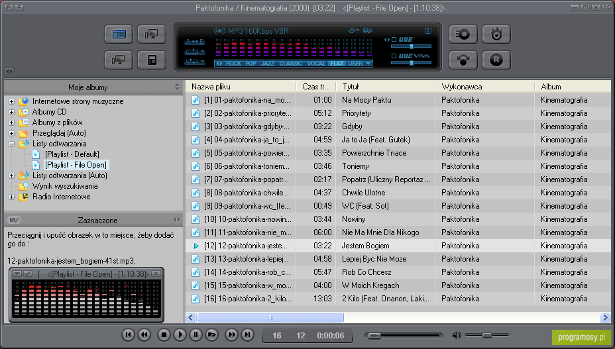
Task: Sort by Wykonawca column header
Action: pyautogui.click(x=485, y=87)
